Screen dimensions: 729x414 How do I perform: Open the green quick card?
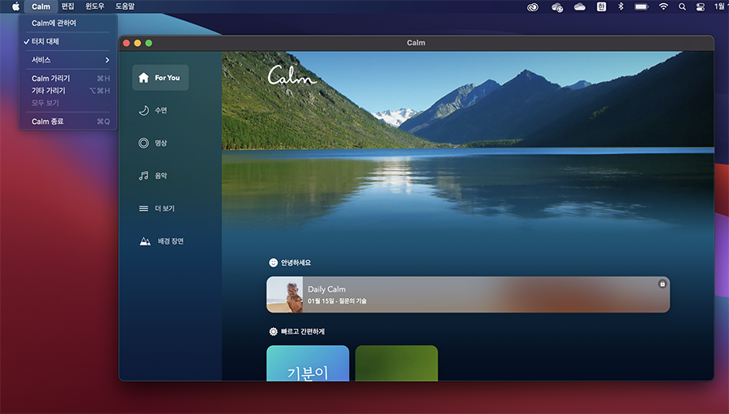[x=397, y=363]
